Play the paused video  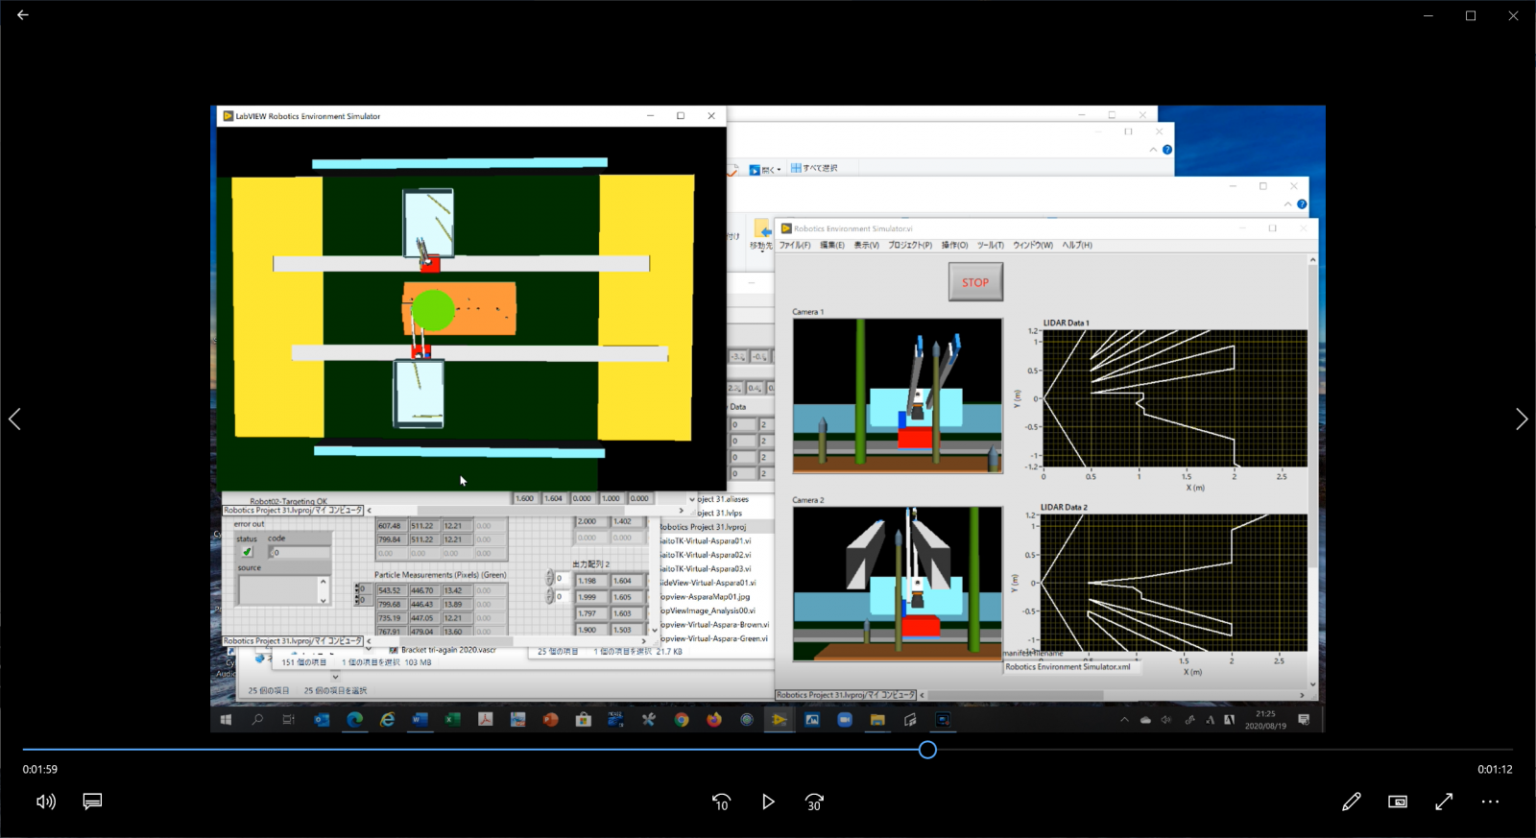[x=768, y=802]
